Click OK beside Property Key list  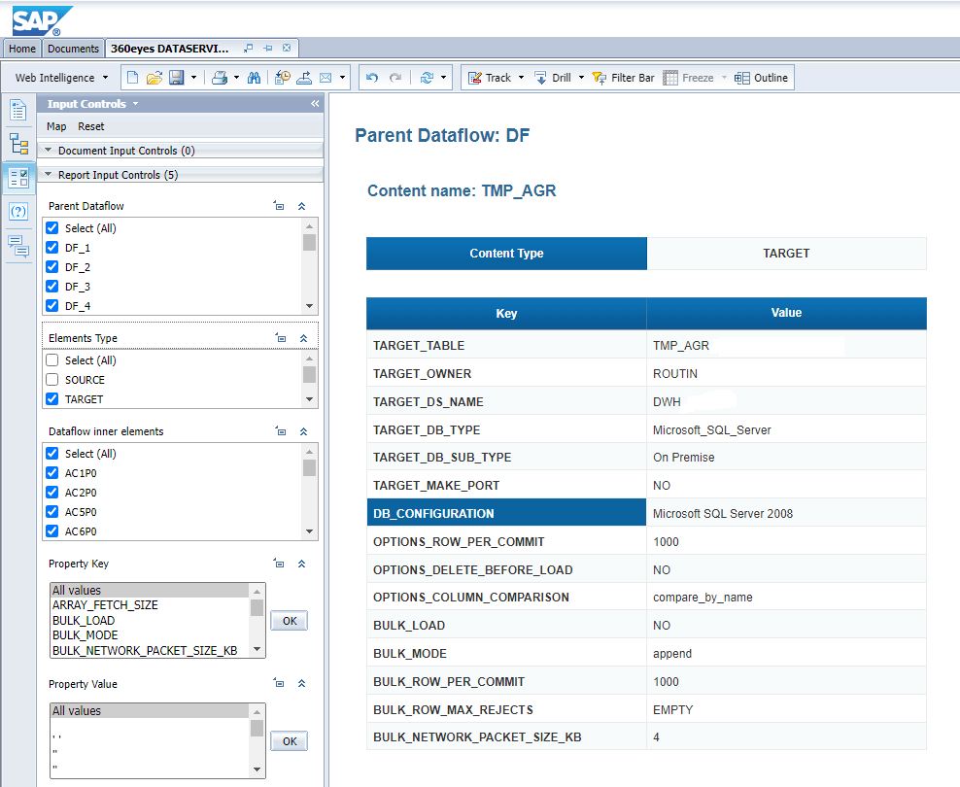coord(289,621)
